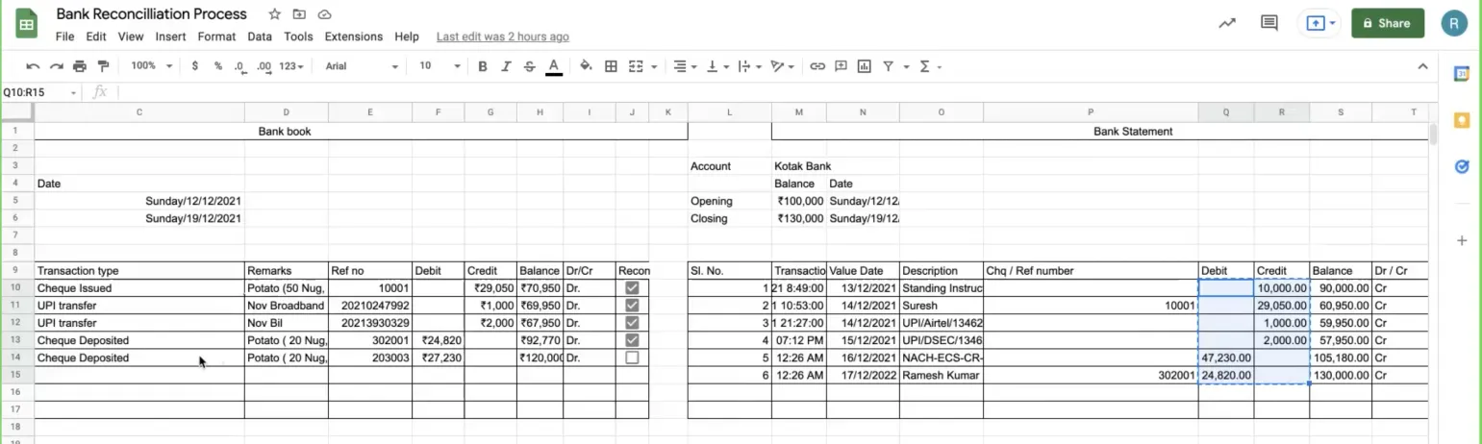The height and width of the screenshot is (444, 1482).
Task: Toggle bold formatting
Action: [x=483, y=66]
